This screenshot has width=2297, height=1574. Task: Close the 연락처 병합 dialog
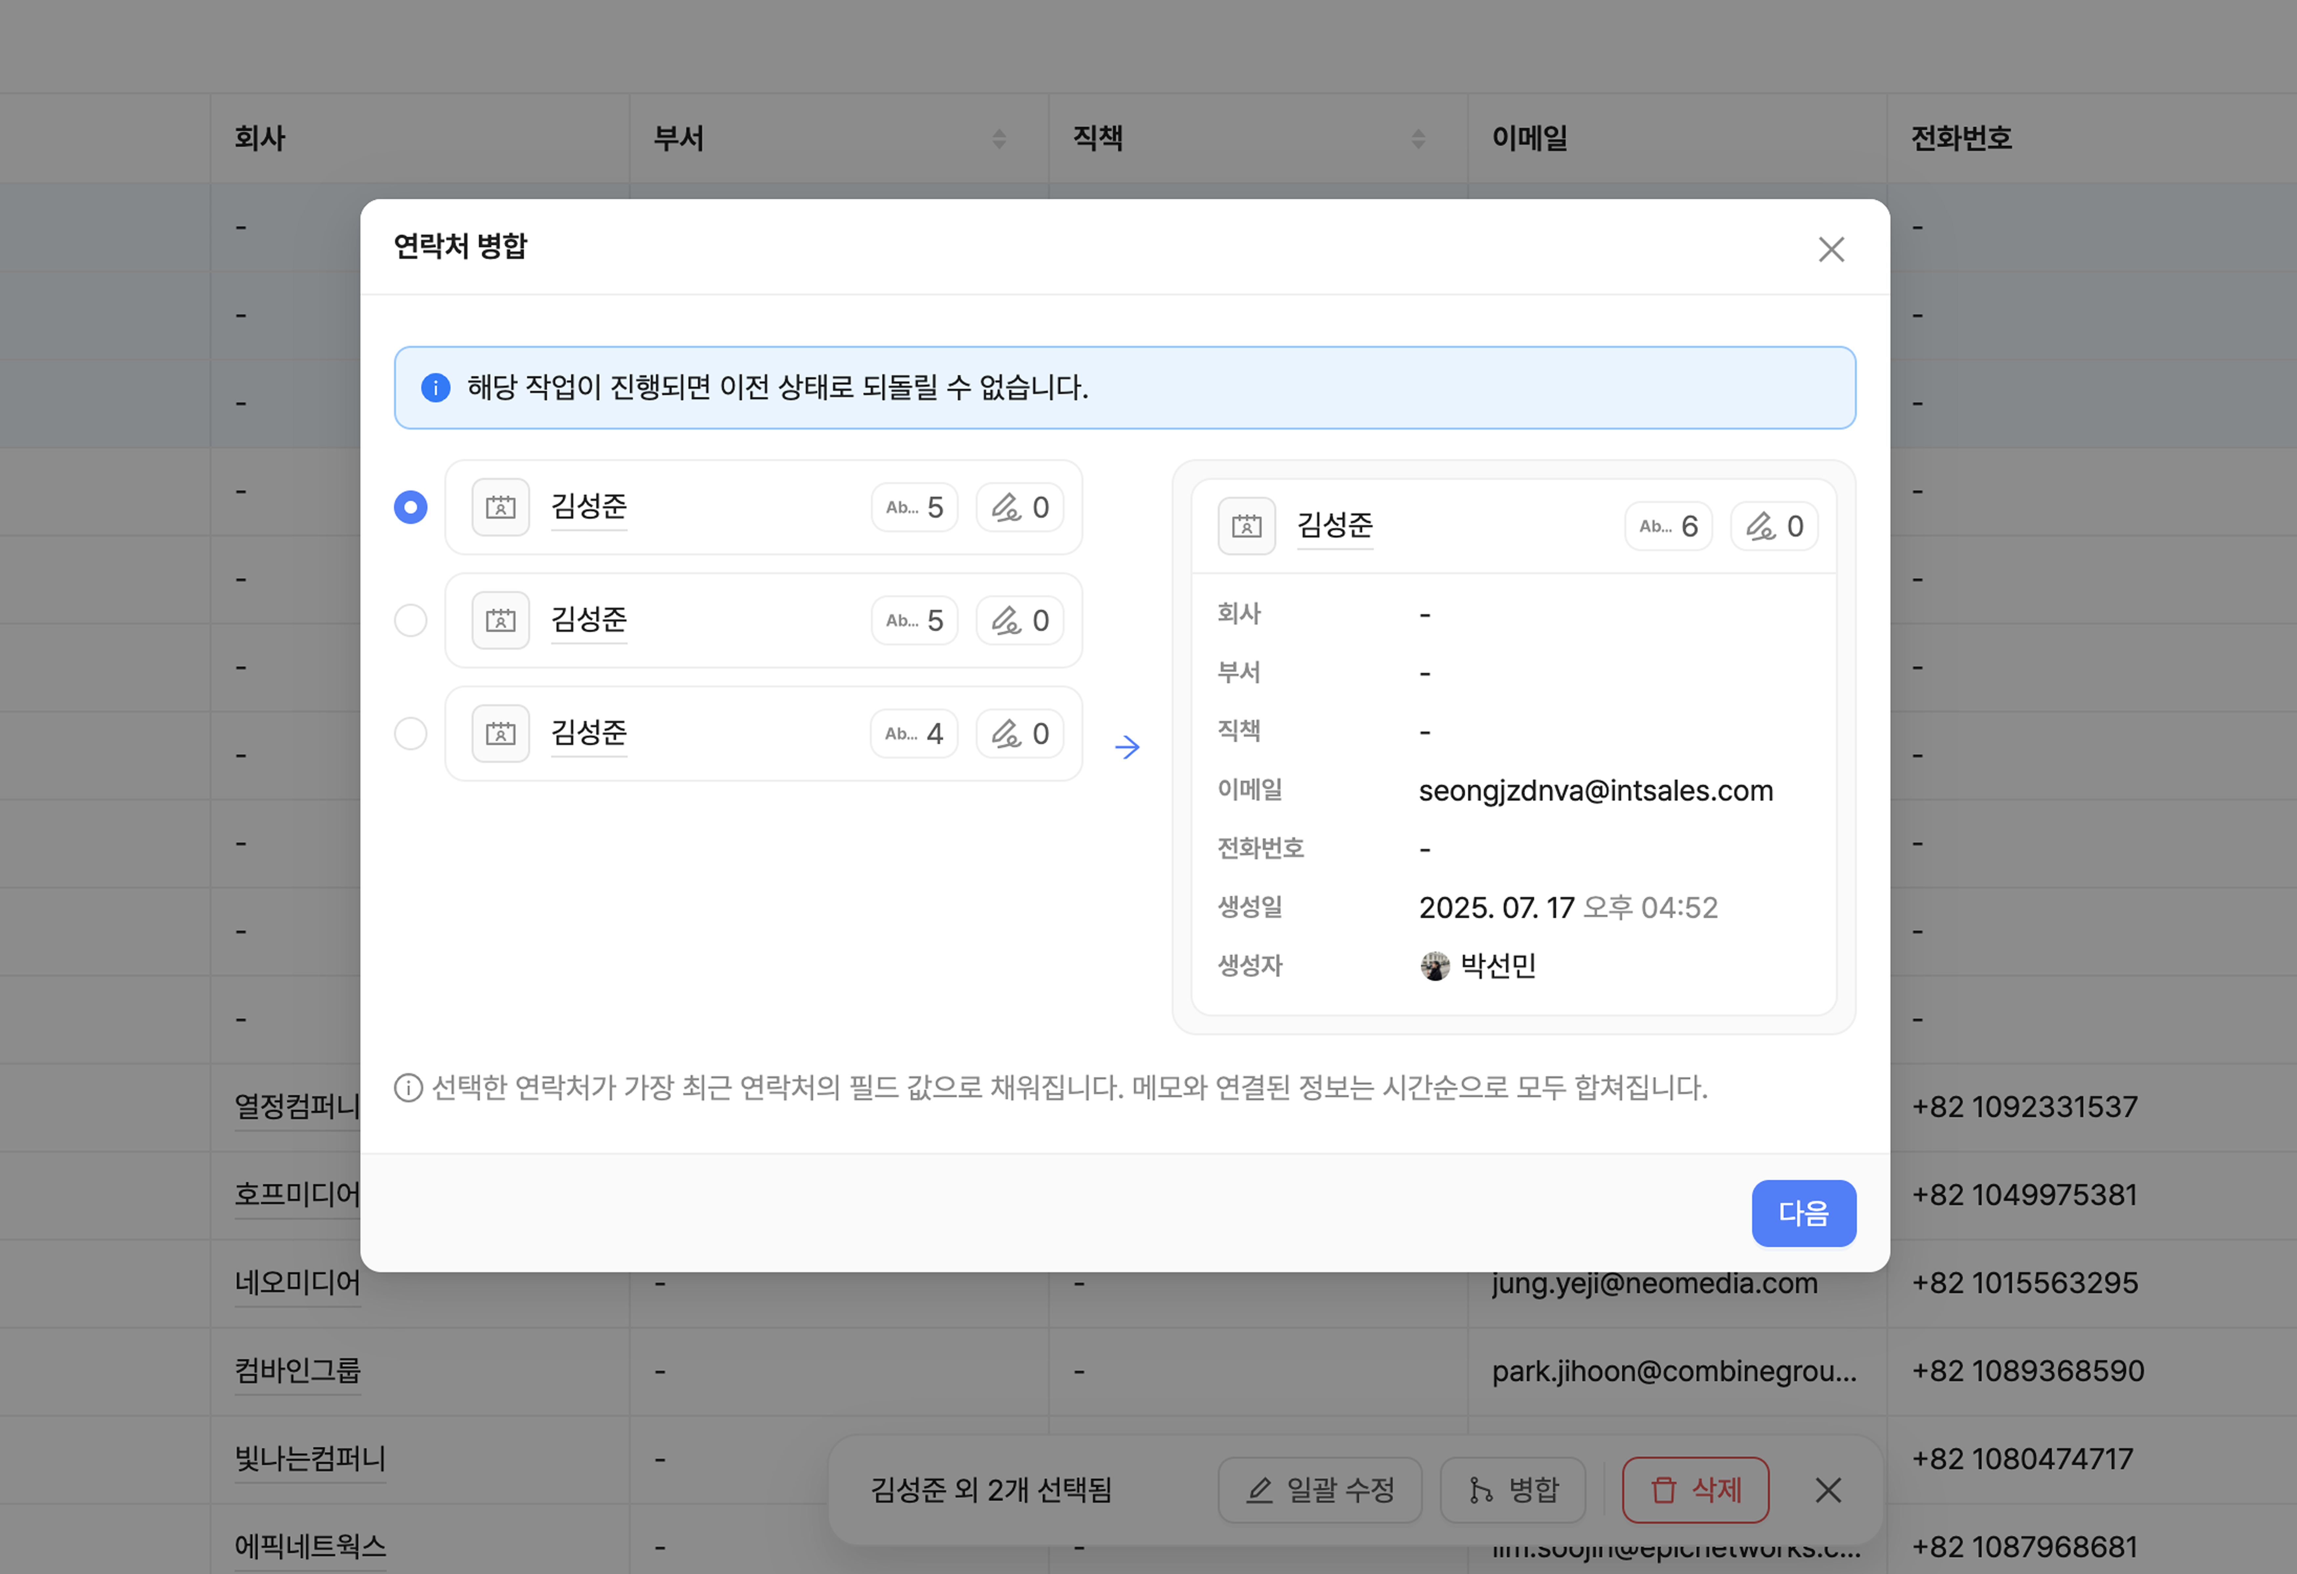pyautogui.click(x=1831, y=249)
